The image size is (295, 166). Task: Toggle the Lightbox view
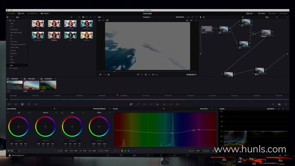click(284, 14)
